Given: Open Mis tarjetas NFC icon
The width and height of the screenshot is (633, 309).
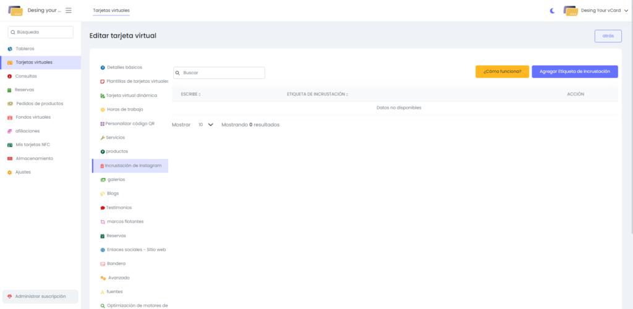Looking at the screenshot, I should (10, 145).
